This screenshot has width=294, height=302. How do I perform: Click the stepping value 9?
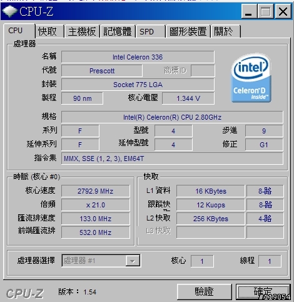[264, 131]
